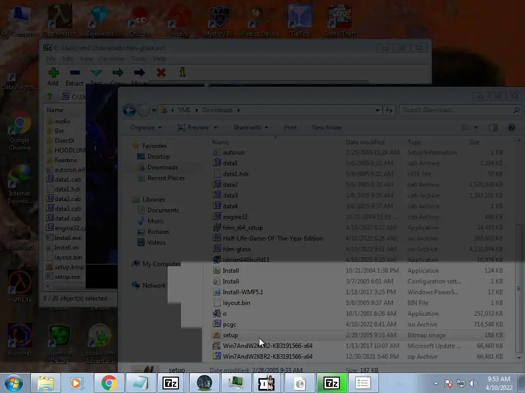Viewport: 525px width, 393px height.
Task: Open the Preview options dropdown arrow
Action: (215, 127)
